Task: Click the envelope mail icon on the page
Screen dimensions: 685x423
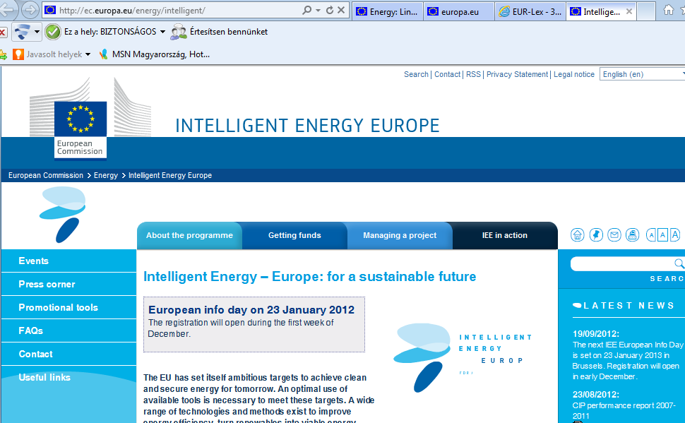Action: click(x=614, y=235)
